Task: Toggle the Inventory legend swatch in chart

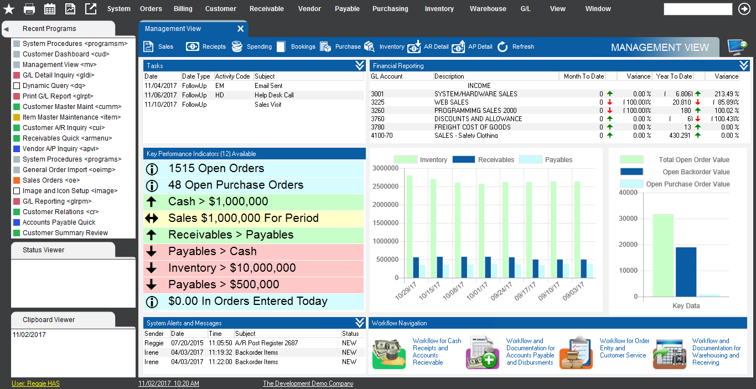Action: click(x=405, y=159)
